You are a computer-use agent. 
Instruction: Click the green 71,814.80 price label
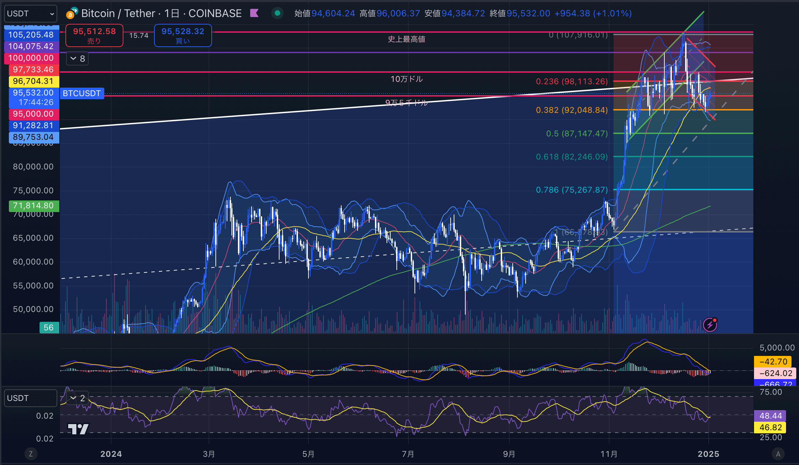(x=33, y=206)
